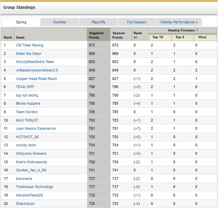Sort by Season Points column header
Image resolution: width=218 pixels, height=208 pixels.
(119, 35)
